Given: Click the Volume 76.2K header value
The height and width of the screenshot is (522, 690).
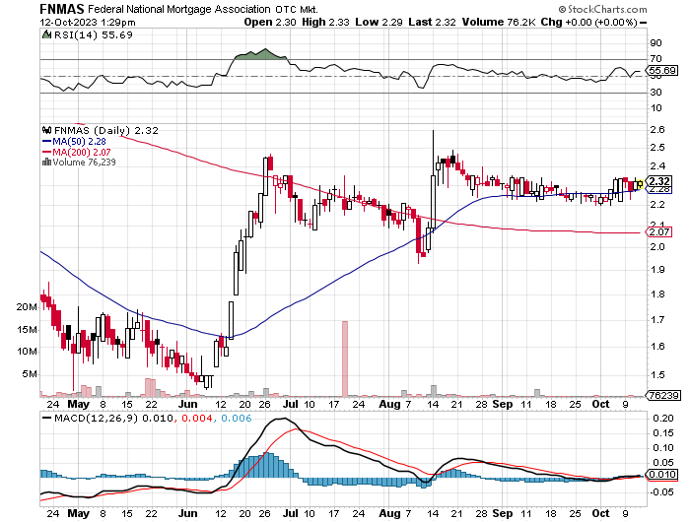Looking at the screenshot, I should pos(499,22).
